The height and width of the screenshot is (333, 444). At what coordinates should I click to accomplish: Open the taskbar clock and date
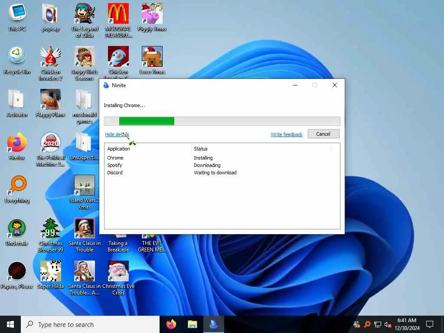407,324
